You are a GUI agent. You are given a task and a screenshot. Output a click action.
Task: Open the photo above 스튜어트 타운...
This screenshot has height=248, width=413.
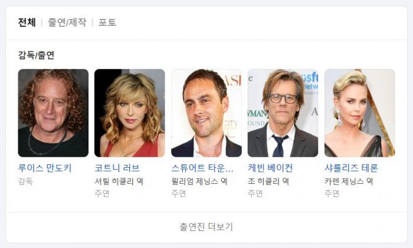coord(206,113)
